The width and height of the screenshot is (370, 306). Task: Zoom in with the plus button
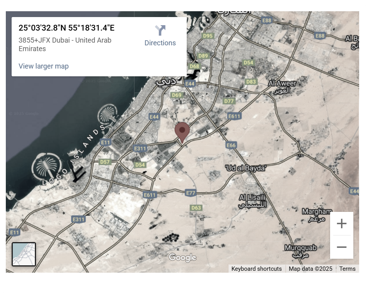tap(341, 223)
